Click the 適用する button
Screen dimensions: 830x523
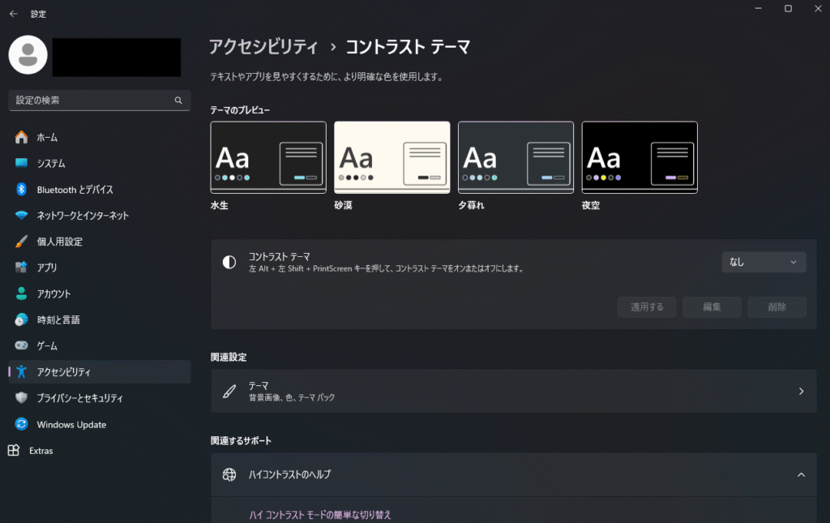[647, 307]
